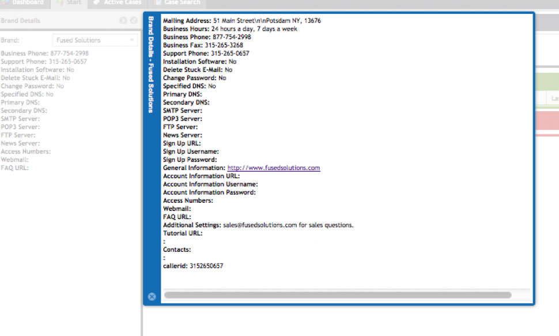
Task: Click 'FAQ URL:' in background Brand Details panel
Action: [14, 168]
